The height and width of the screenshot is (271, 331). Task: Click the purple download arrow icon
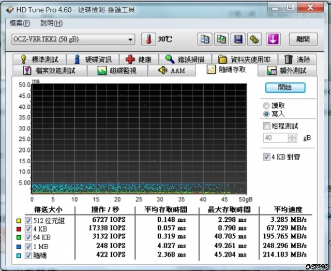(x=273, y=39)
